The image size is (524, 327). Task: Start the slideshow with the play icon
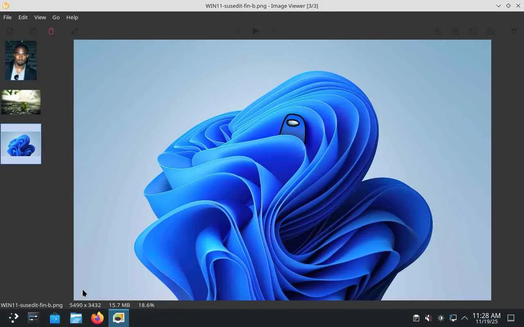pyautogui.click(x=256, y=31)
